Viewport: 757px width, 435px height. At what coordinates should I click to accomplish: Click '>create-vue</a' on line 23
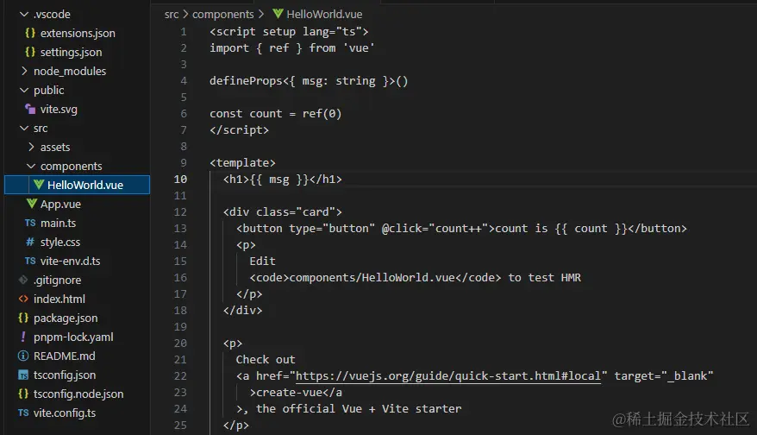[x=296, y=393]
